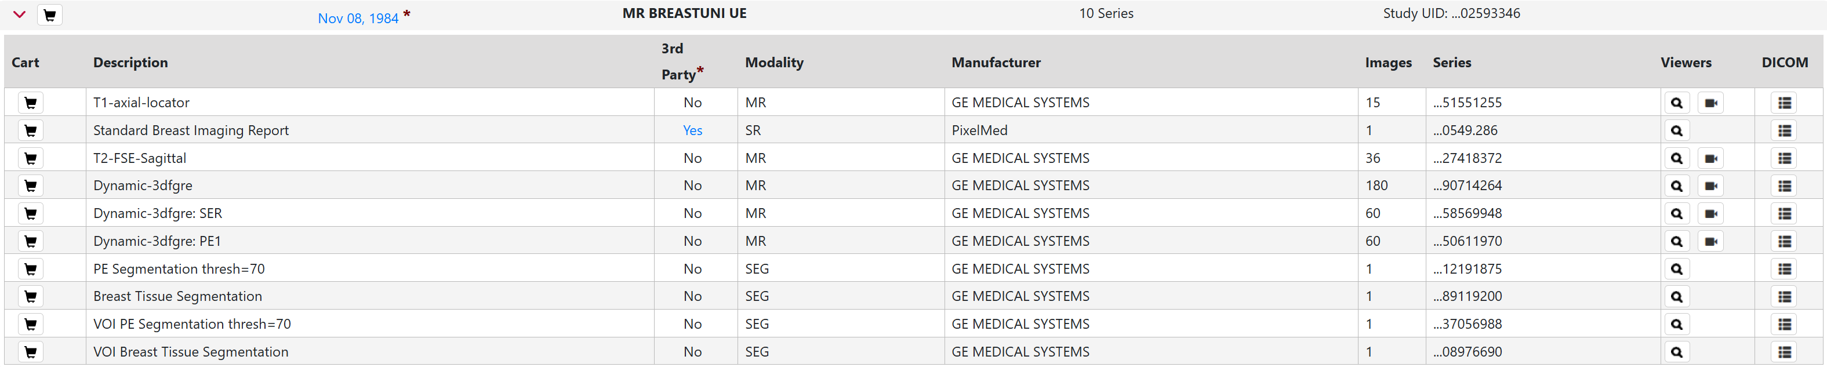Play cine viewer for Dynamic-3dfgre series
This screenshot has width=1827, height=367.
[x=1710, y=186]
